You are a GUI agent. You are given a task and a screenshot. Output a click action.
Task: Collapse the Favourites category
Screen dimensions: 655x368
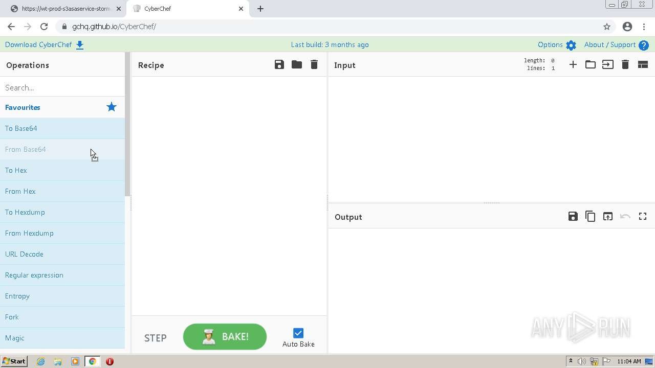click(62, 107)
